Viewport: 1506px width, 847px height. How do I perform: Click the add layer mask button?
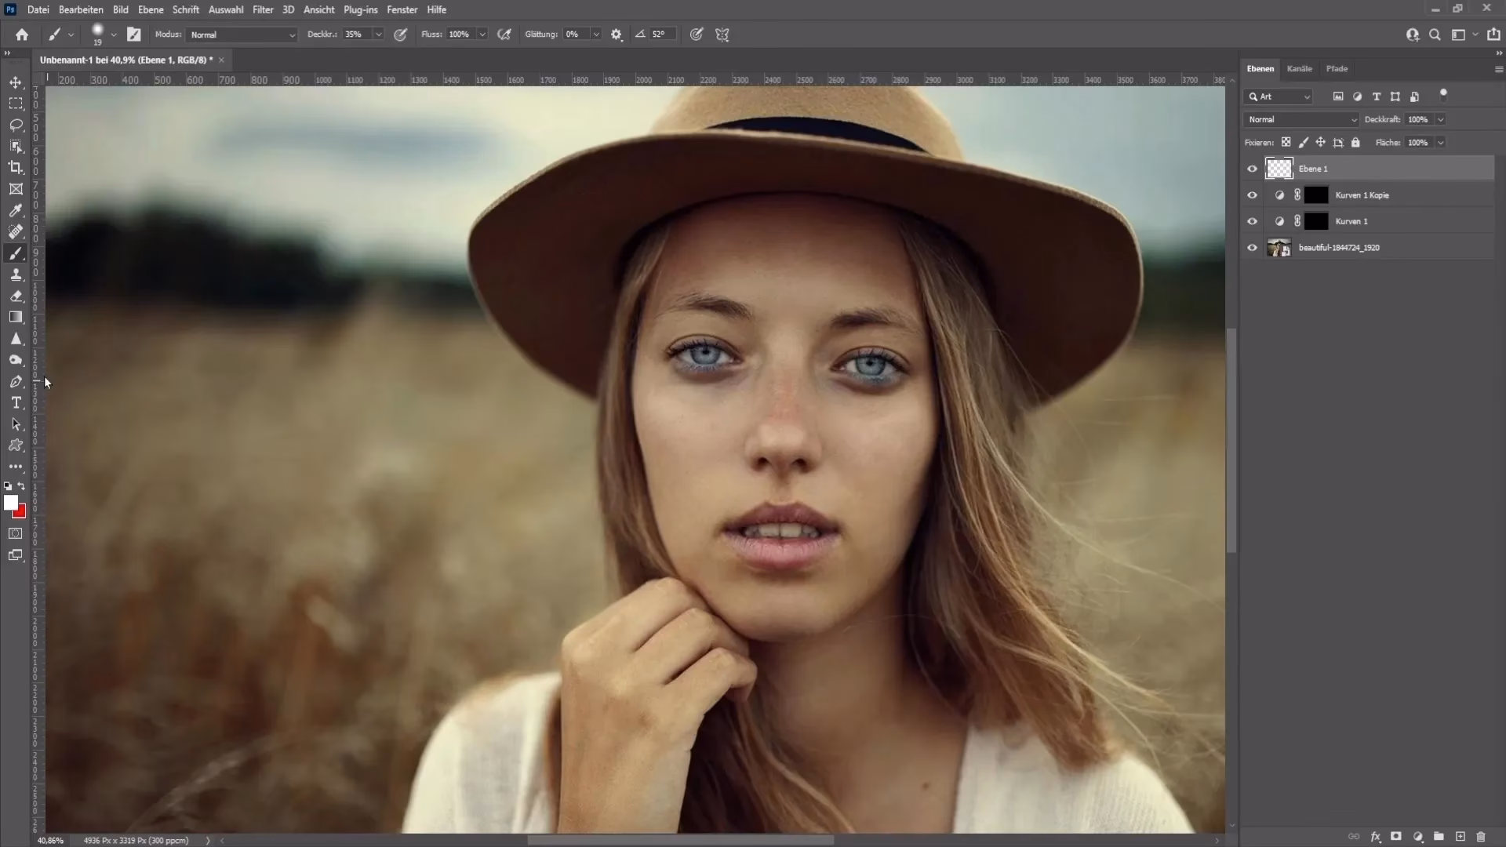[x=1396, y=836]
